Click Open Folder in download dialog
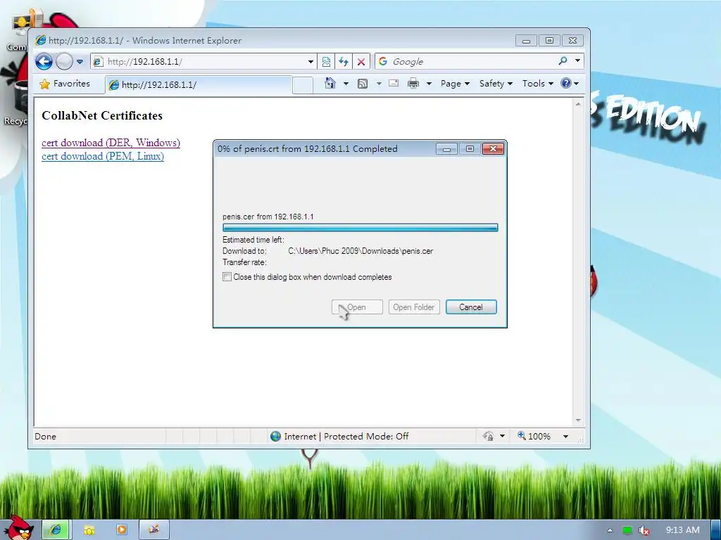This screenshot has height=540, width=721. click(414, 307)
